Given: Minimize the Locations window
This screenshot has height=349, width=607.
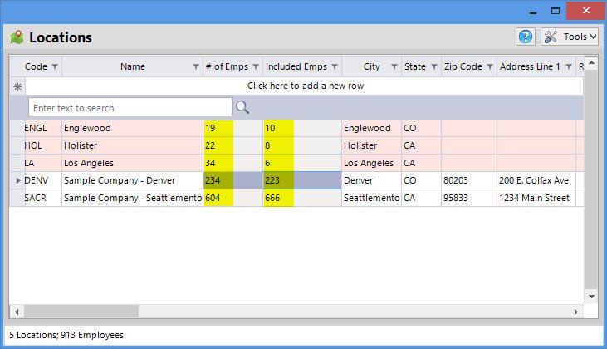Looking at the screenshot, I should pos(533,12).
